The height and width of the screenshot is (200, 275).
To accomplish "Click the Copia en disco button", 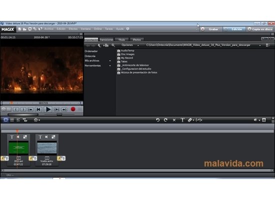I will 260,29.
